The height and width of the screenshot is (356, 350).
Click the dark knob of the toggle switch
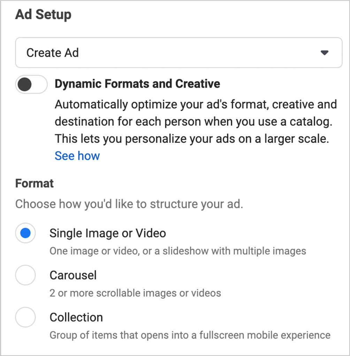tap(24, 84)
